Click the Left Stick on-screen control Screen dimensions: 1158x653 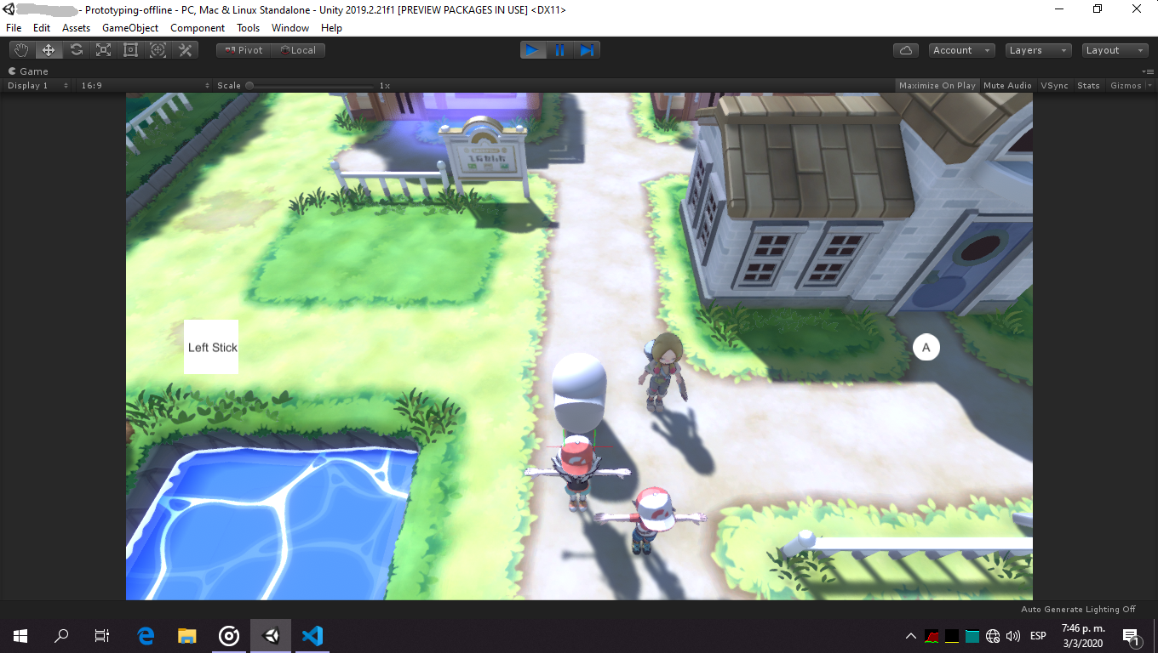click(211, 347)
